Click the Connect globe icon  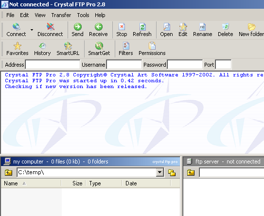(16, 27)
